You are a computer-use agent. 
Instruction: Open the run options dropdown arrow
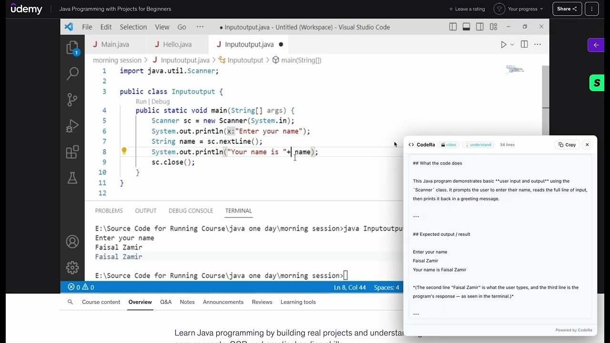click(x=512, y=44)
